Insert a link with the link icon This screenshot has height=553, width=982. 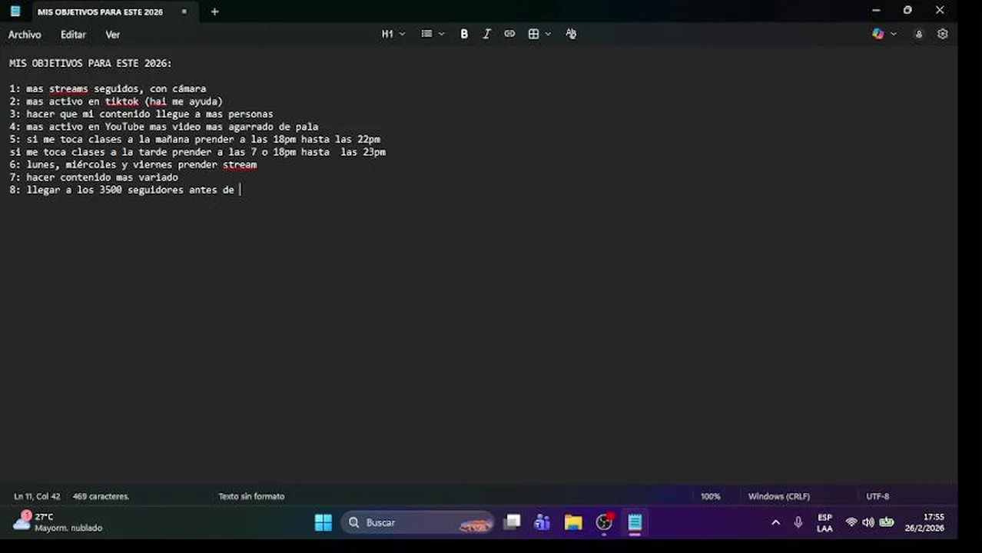(509, 34)
